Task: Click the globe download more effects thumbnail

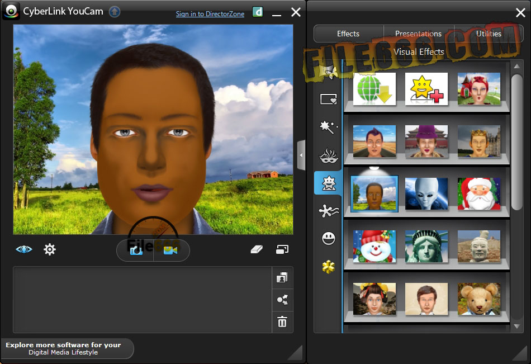Action: point(374,89)
